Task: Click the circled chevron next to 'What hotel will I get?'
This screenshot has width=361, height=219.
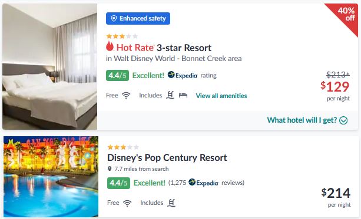Action: coord(343,120)
